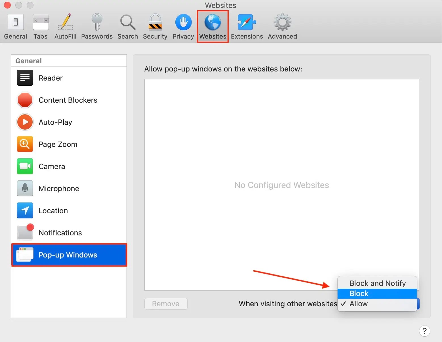Open the Advanced gear icon
Screen dimensions: 442x342
[282, 22]
